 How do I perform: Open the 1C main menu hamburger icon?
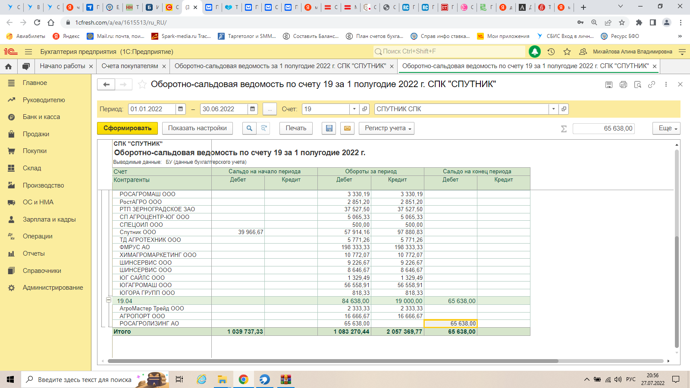[28, 52]
